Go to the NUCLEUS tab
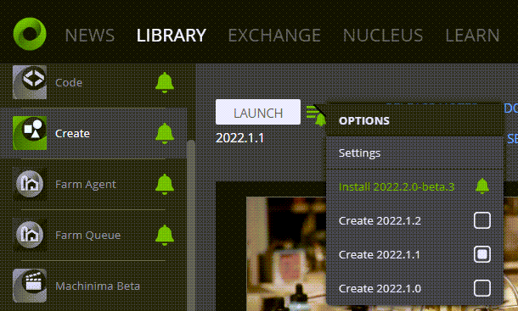 [x=383, y=36]
